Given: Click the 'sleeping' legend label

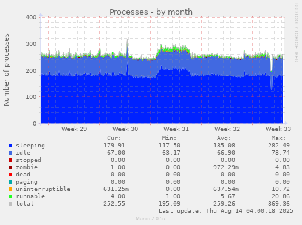Looking at the screenshot, I should (x=30, y=146).
